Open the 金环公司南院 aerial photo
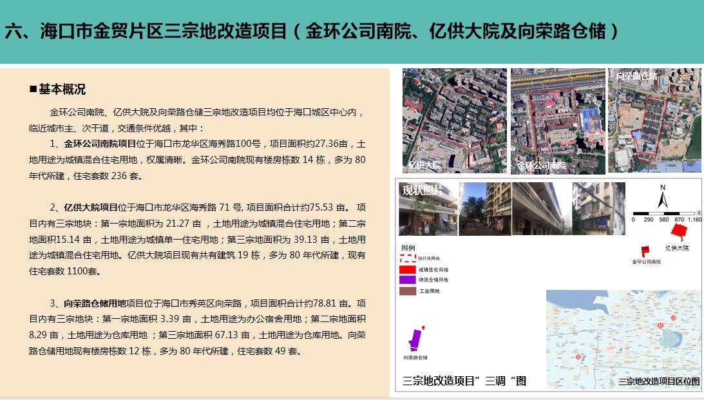Viewport: 704px width, 400px height. point(557,121)
